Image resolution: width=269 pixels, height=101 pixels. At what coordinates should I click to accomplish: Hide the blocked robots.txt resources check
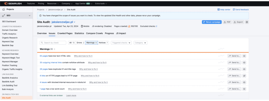(244, 82)
